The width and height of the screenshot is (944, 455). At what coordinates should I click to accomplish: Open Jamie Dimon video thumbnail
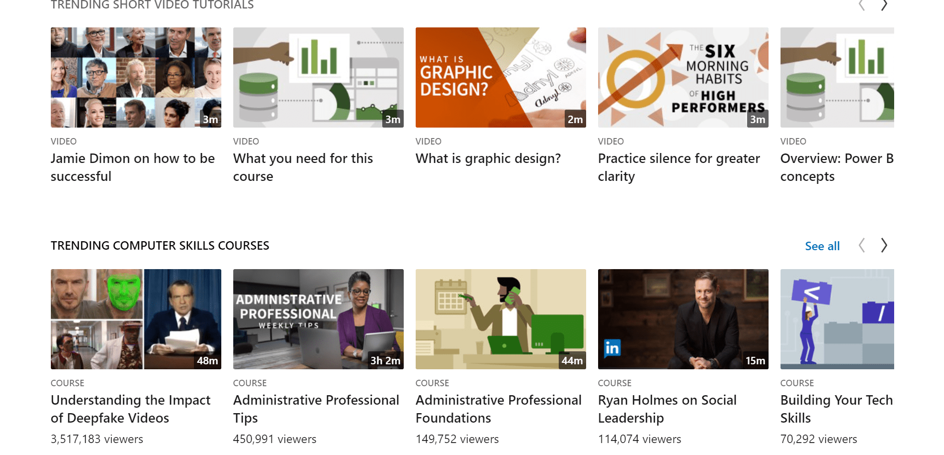[136, 77]
